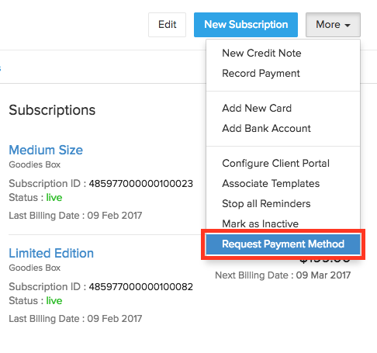Image resolution: width=377 pixels, height=353 pixels.
Task: Click Goodies Box under Limited Edition
Action: [x=35, y=268]
